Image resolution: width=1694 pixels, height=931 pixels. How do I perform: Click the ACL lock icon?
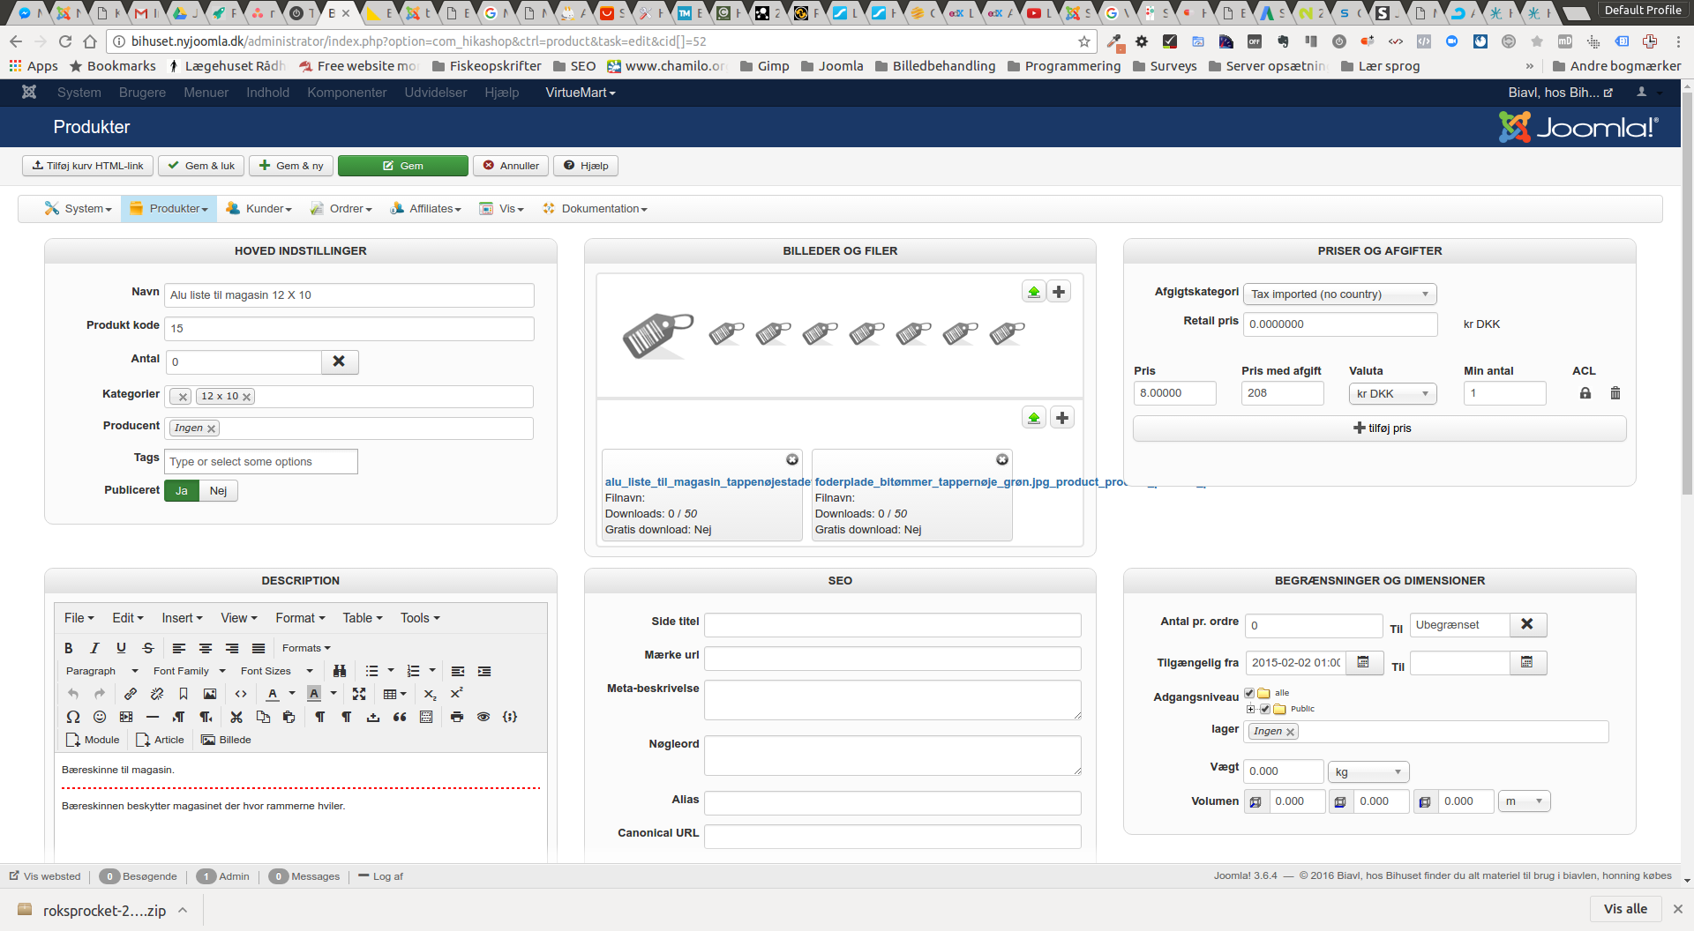pos(1585,393)
